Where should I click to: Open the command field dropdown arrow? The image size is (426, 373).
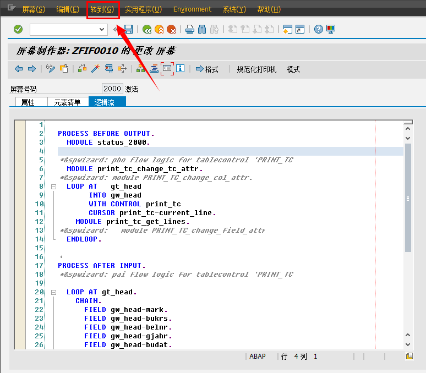[x=102, y=29]
